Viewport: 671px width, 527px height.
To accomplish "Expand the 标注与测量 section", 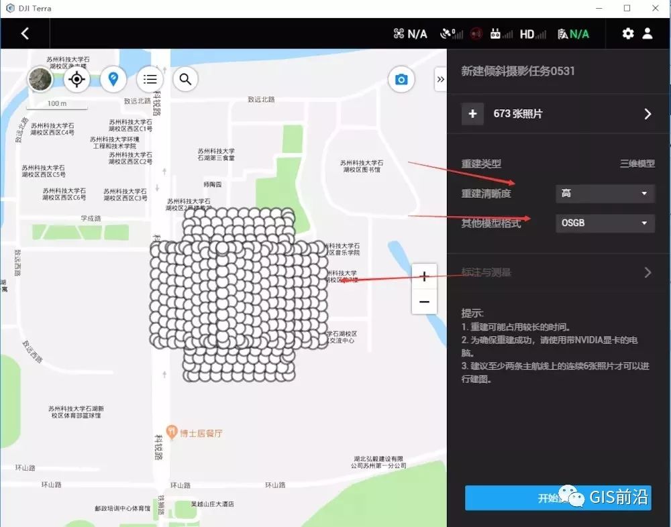I will point(557,272).
